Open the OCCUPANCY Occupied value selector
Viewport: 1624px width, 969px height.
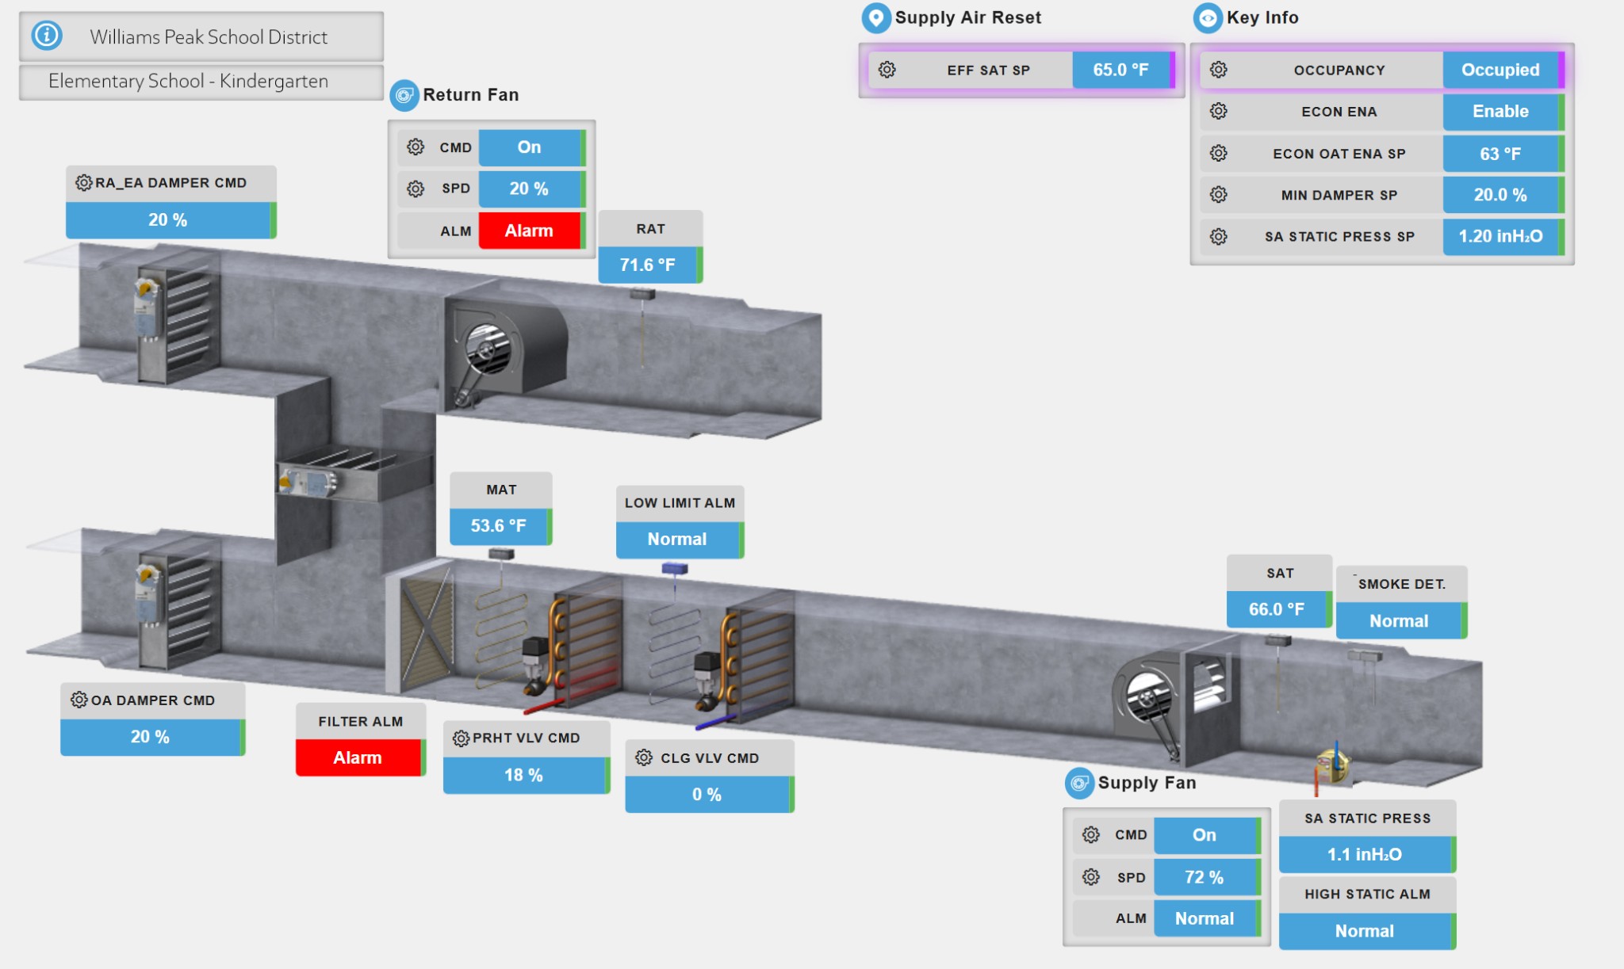point(1500,70)
